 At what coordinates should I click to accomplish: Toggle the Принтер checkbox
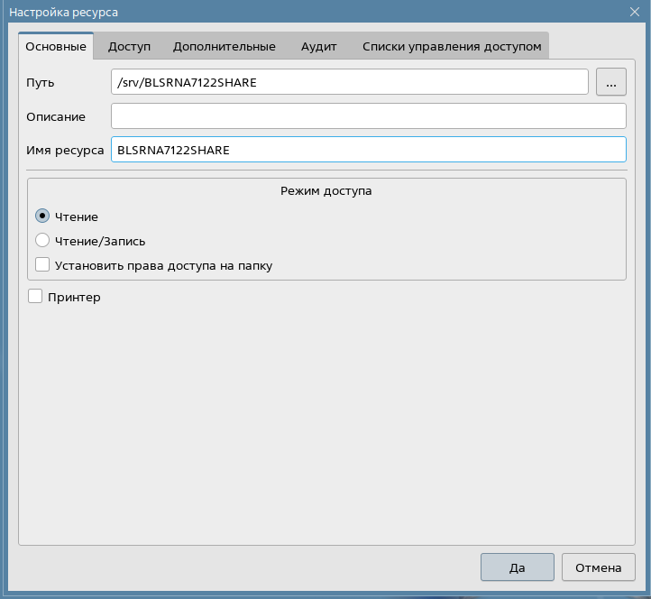(x=35, y=297)
